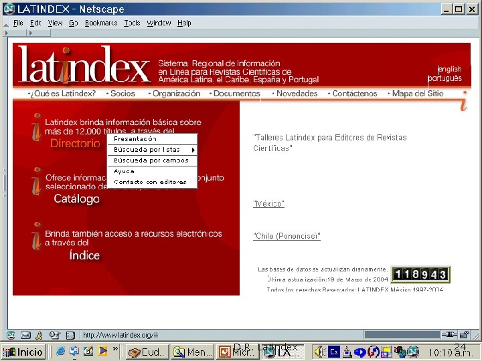Click the status bar progress meter
Image resolution: width=482 pixels, height=361 pixels.
tap(402, 335)
